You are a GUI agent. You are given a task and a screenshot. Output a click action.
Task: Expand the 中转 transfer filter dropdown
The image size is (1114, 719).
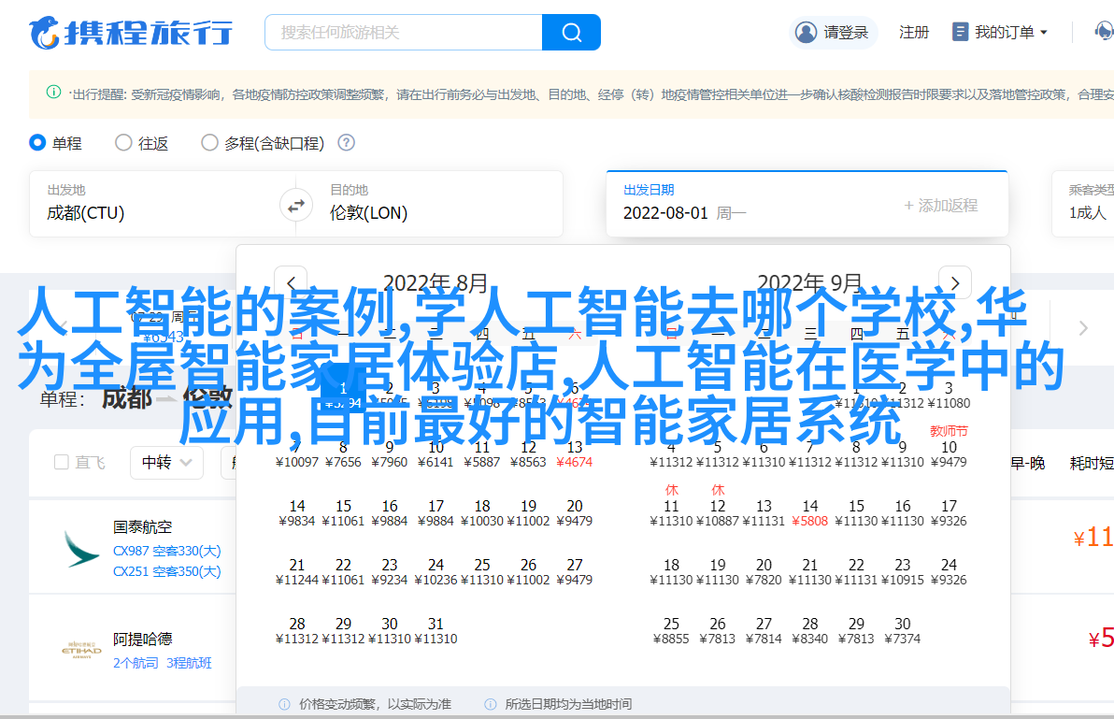pyautogui.click(x=166, y=462)
